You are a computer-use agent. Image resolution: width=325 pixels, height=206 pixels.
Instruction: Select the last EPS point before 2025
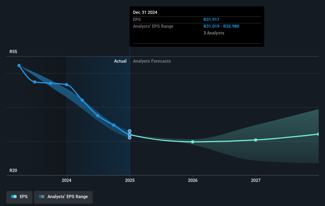point(114,125)
